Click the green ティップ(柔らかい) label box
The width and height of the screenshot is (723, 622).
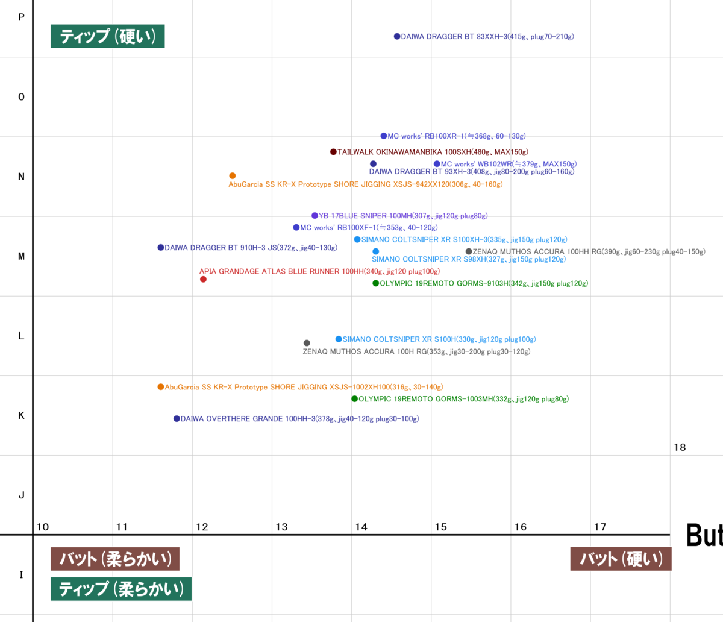(x=121, y=589)
